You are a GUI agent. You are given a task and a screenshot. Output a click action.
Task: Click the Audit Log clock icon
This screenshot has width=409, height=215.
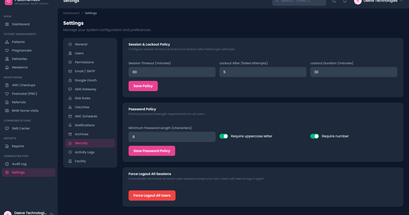click(x=7, y=164)
